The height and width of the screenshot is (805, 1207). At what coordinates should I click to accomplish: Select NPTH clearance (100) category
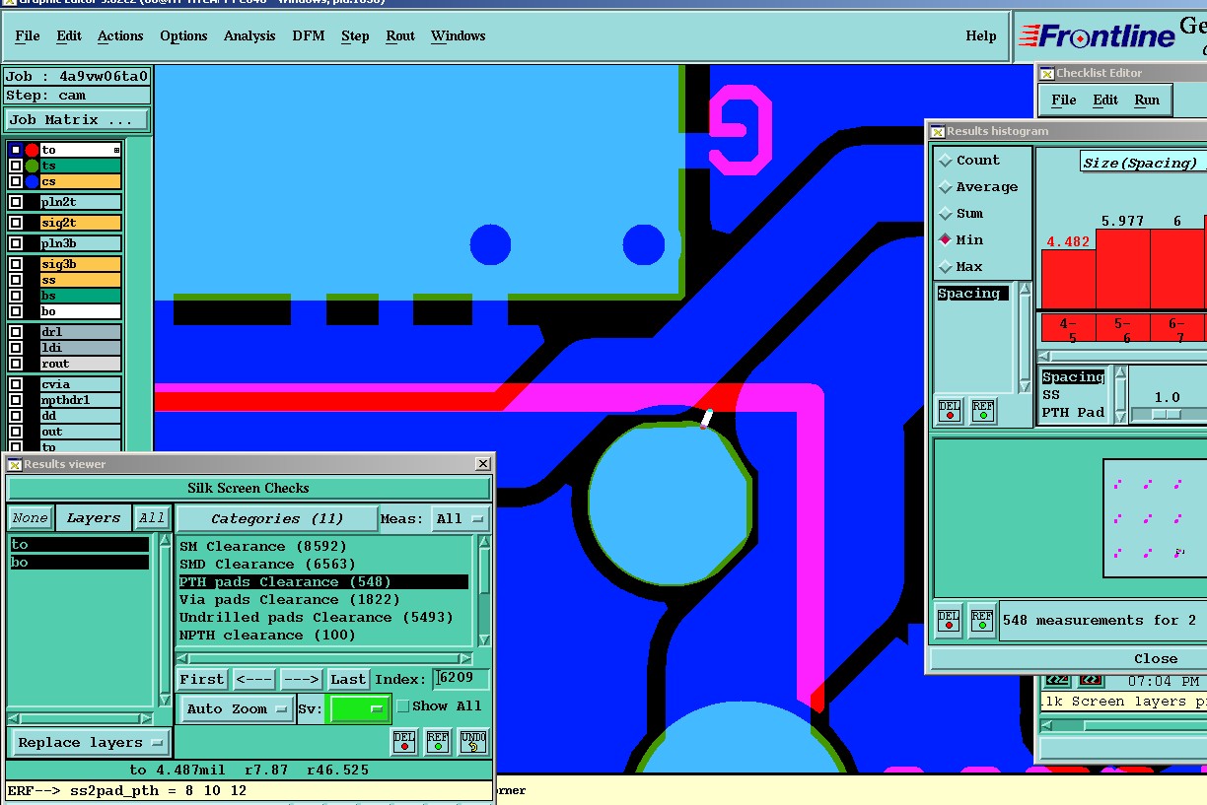point(323,636)
